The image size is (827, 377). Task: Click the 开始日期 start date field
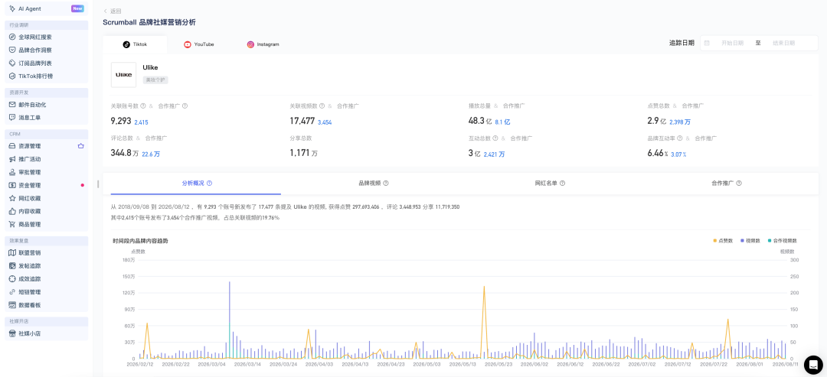pyautogui.click(x=732, y=43)
